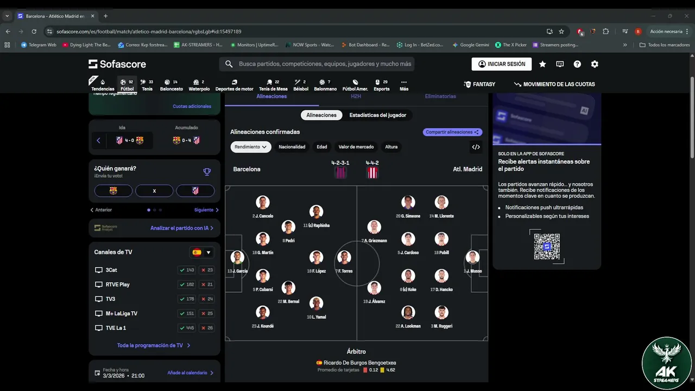
Task: Downvote the 3Cat channel
Action: point(207,270)
